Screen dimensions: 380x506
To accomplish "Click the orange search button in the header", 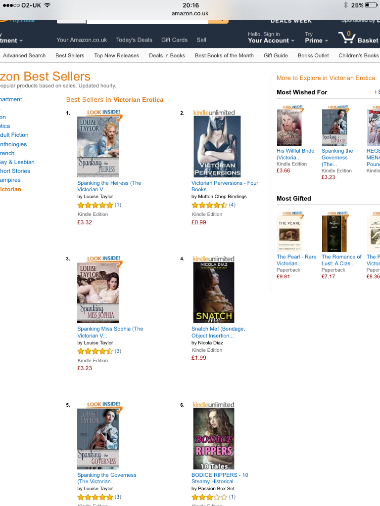I will pos(218,21).
